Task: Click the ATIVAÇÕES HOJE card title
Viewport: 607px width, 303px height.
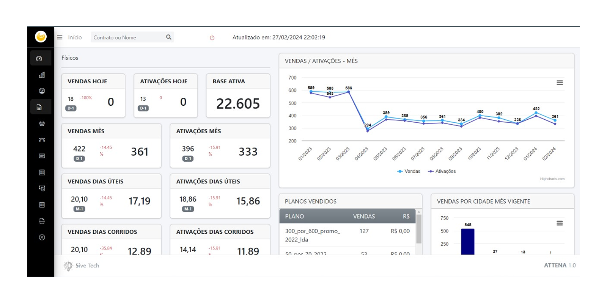Action: pyautogui.click(x=164, y=81)
